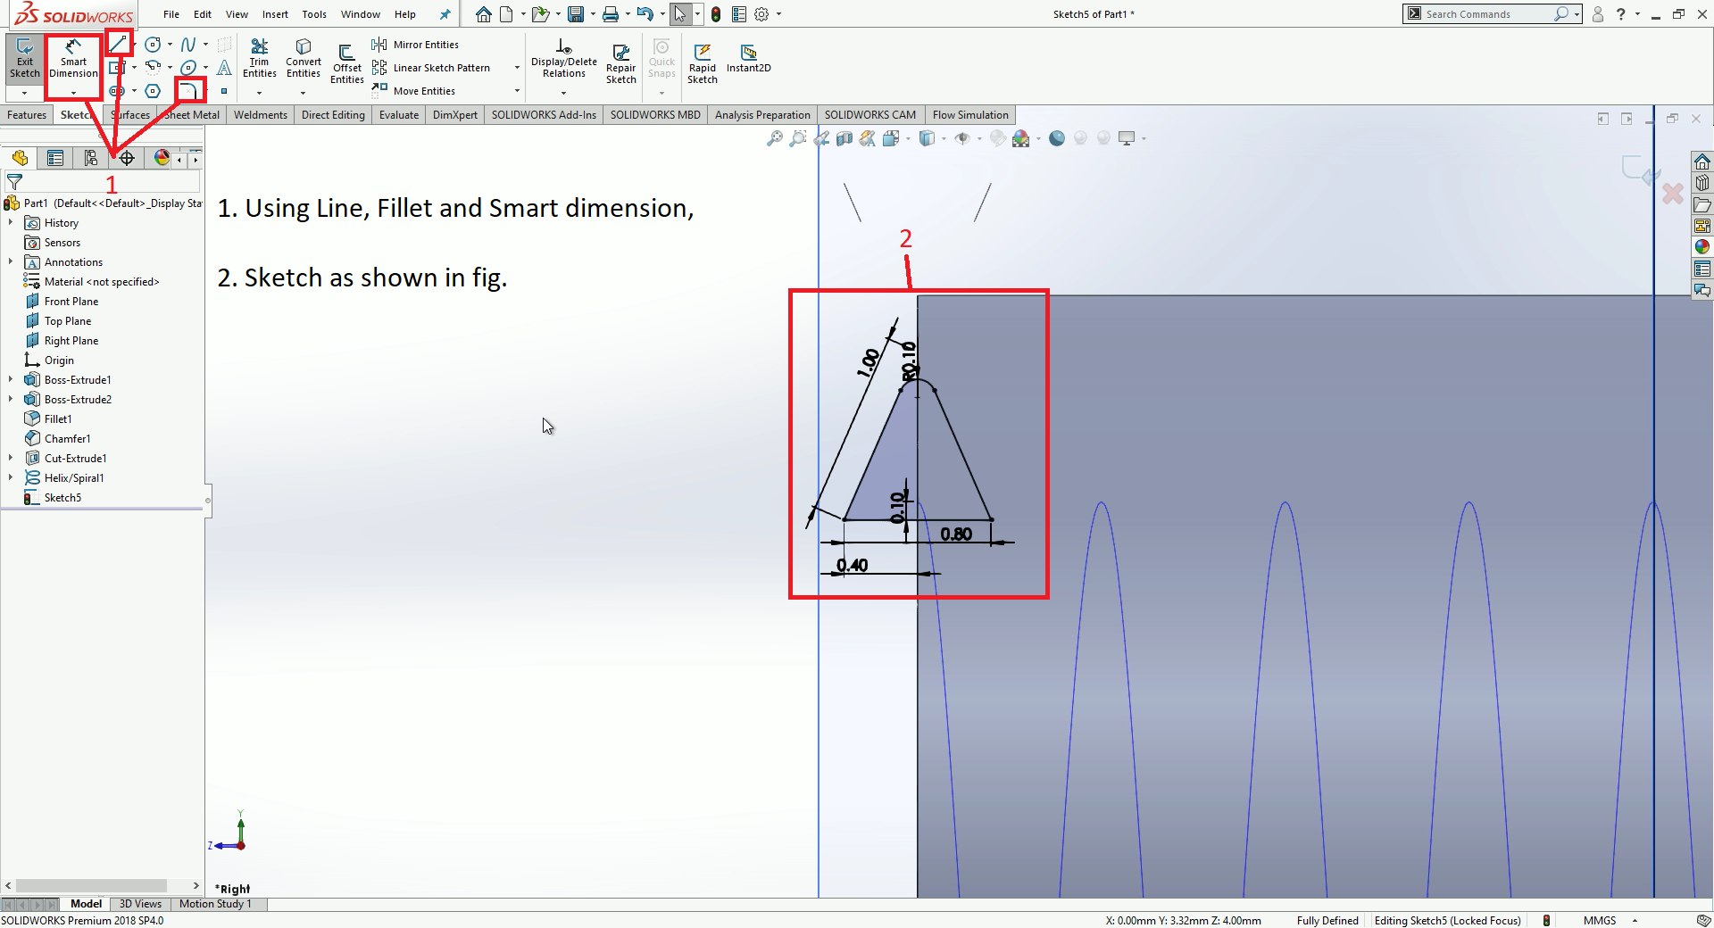The height and width of the screenshot is (928, 1714).
Task: Click Offset Entities tool
Action: (347, 63)
